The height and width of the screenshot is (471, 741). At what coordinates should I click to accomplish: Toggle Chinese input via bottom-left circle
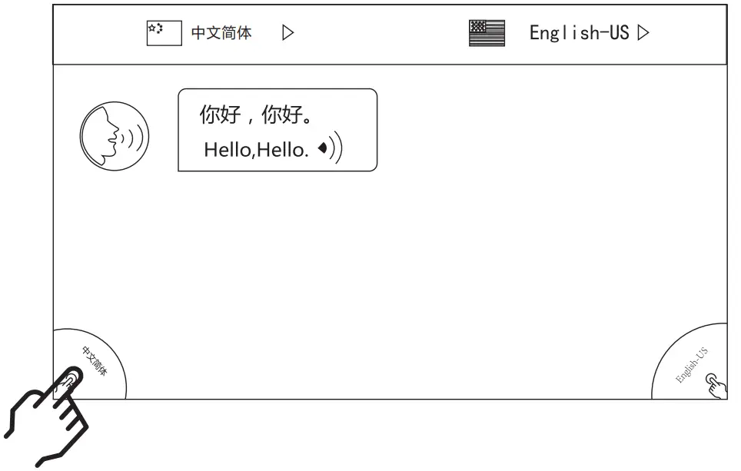88,361
